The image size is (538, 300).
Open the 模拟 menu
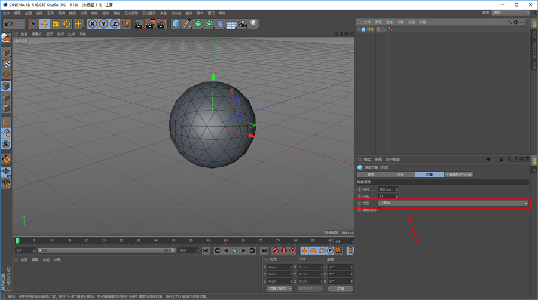coord(94,13)
